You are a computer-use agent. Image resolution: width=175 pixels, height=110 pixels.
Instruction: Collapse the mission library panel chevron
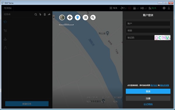[54, 17]
